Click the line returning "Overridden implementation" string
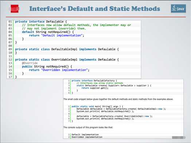 [59, 70]
